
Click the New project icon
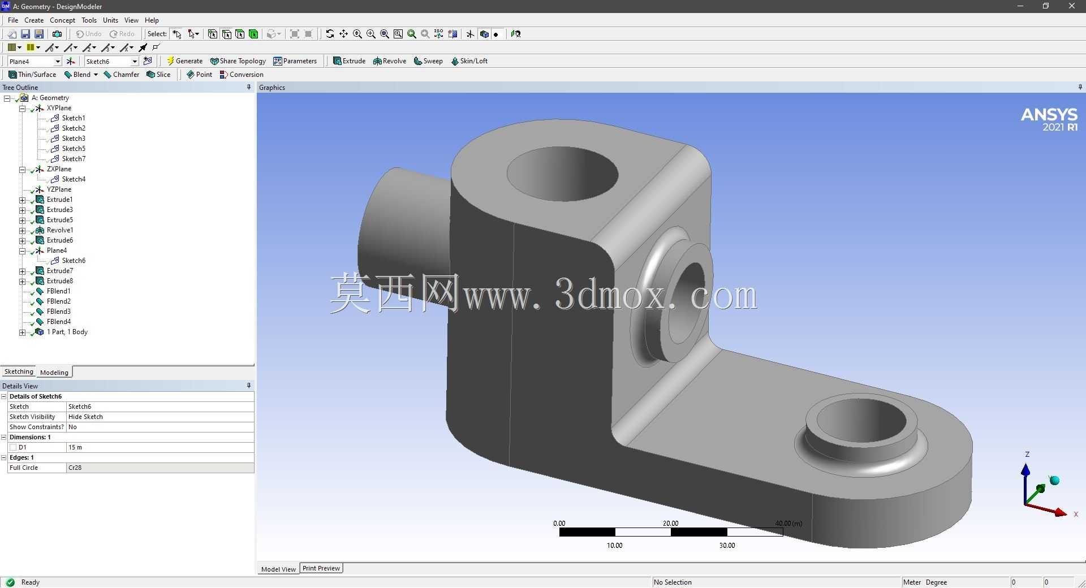pyautogui.click(x=11, y=34)
